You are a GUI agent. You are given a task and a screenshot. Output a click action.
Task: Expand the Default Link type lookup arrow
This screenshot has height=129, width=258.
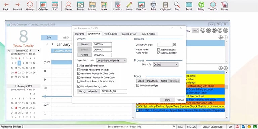click(174, 45)
